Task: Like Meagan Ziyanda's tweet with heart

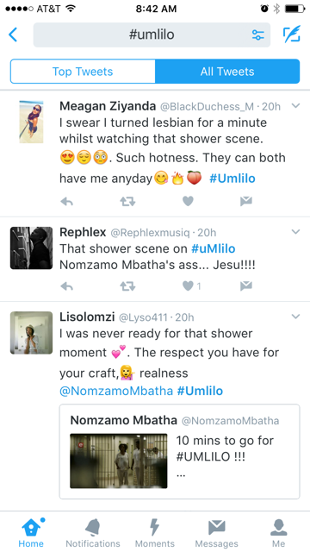Action: click(x=188, y=201)
